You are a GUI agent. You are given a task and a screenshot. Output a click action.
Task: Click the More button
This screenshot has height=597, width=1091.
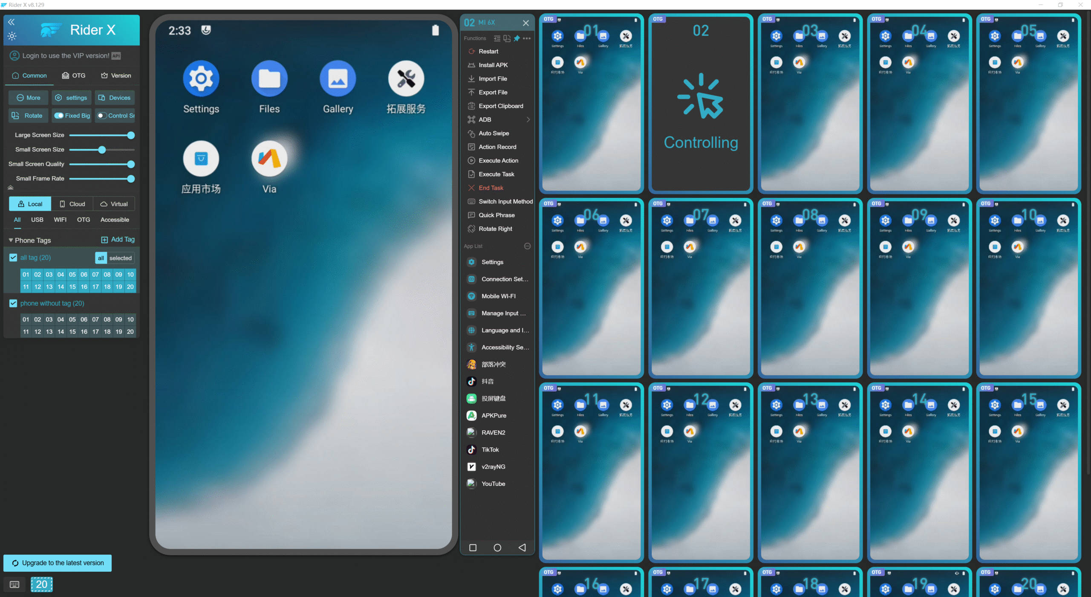click(29, 98)
